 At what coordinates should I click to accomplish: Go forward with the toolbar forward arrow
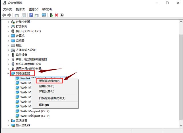click(x=9, y=15)
